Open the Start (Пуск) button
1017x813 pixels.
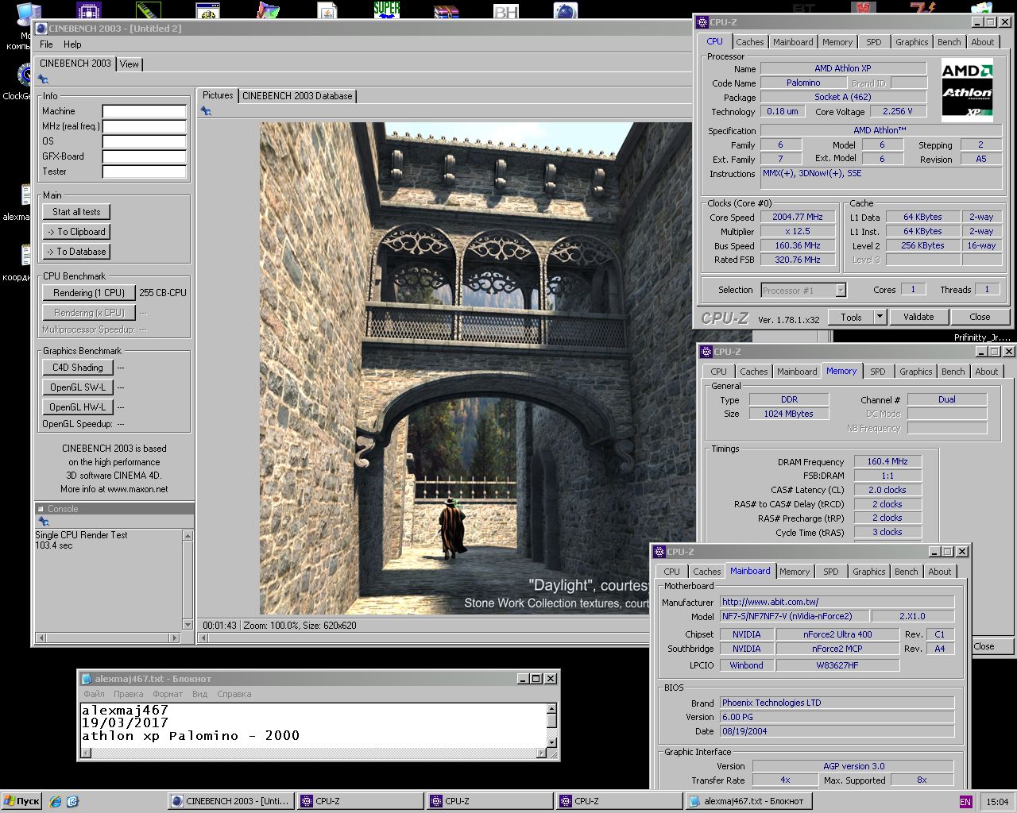(x=21, y=801)
